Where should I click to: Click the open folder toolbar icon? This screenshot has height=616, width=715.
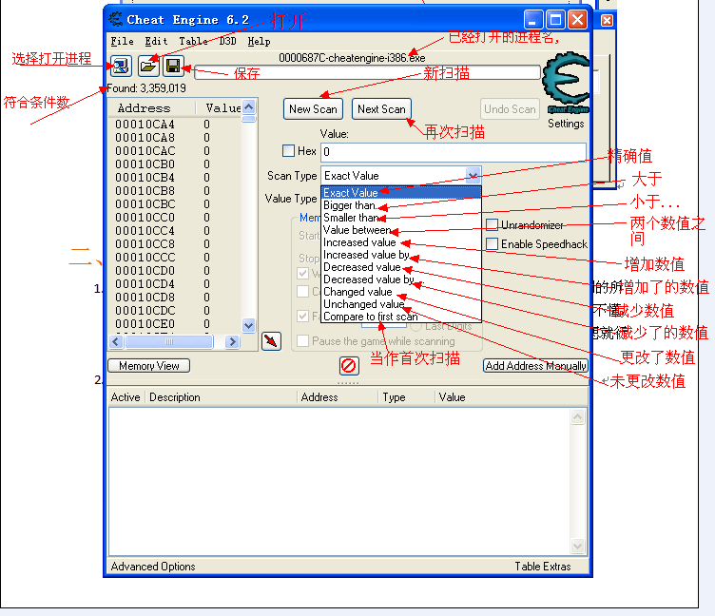148,67
